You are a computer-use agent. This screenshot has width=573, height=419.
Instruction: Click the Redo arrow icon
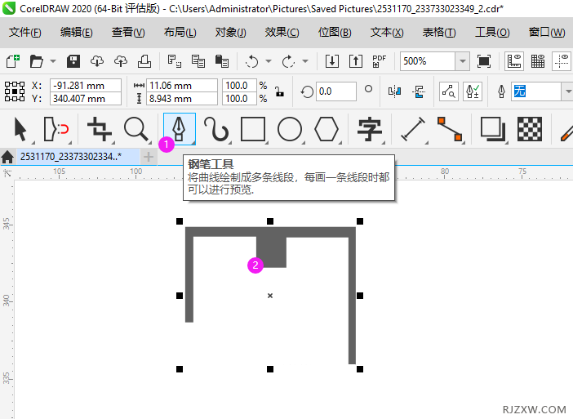pyautogui.click(x=288, y=61)
